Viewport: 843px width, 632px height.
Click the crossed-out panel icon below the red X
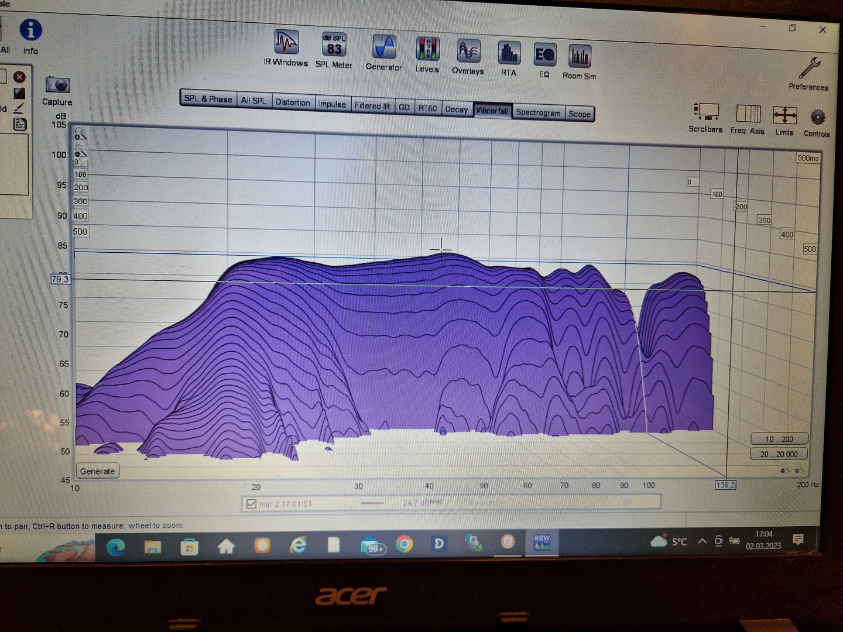19,92
